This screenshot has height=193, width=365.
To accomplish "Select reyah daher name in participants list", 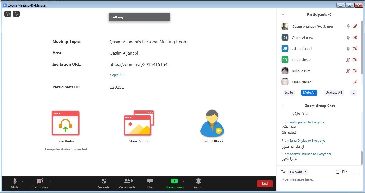I will tap(301, 82).
